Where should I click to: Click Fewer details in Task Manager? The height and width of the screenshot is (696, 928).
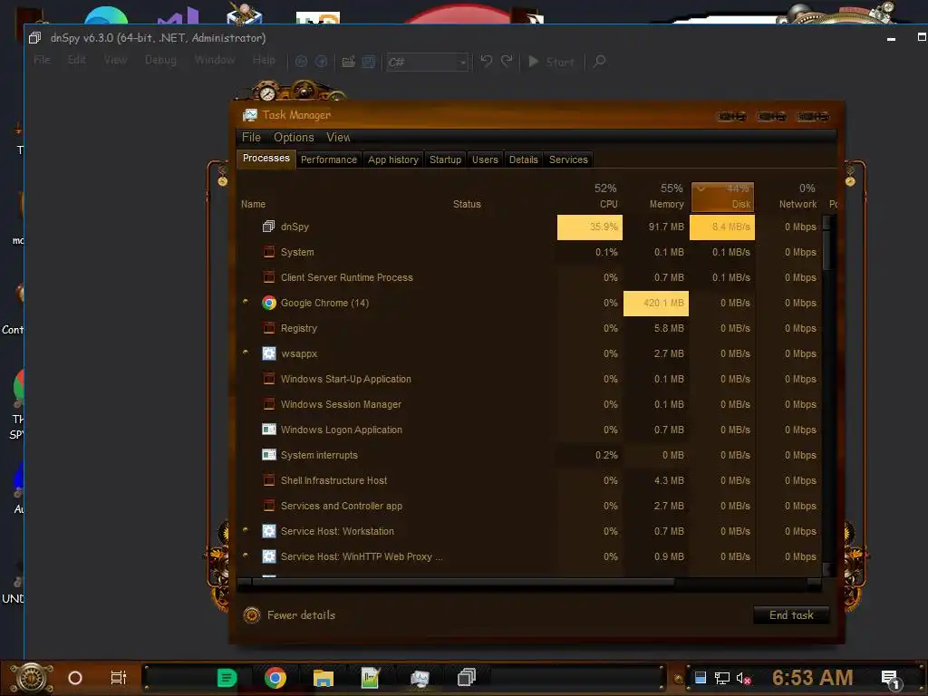click(289, 615)
